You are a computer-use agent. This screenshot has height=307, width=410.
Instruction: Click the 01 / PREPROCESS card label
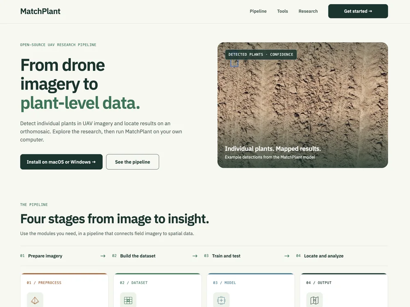point(44,283)
